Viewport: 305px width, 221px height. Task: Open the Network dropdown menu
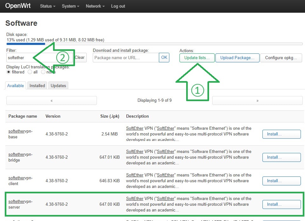coord(95,6)
